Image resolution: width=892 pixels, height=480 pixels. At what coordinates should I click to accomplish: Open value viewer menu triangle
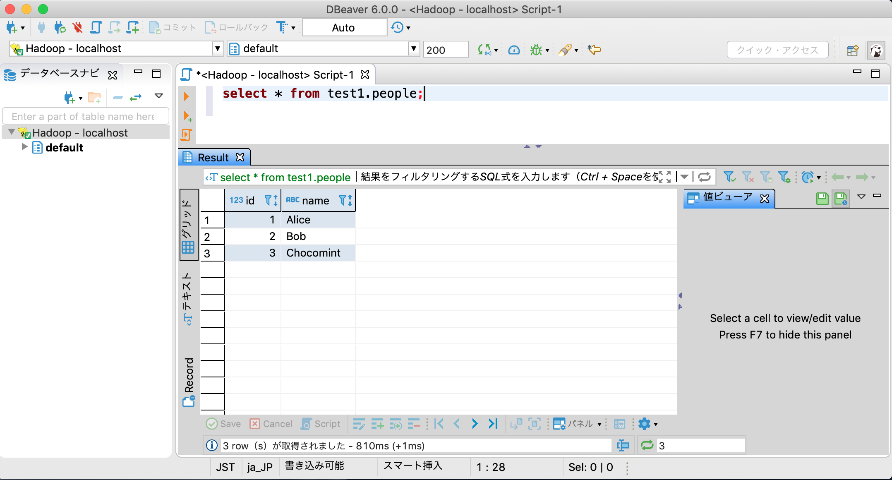[861, 197]
